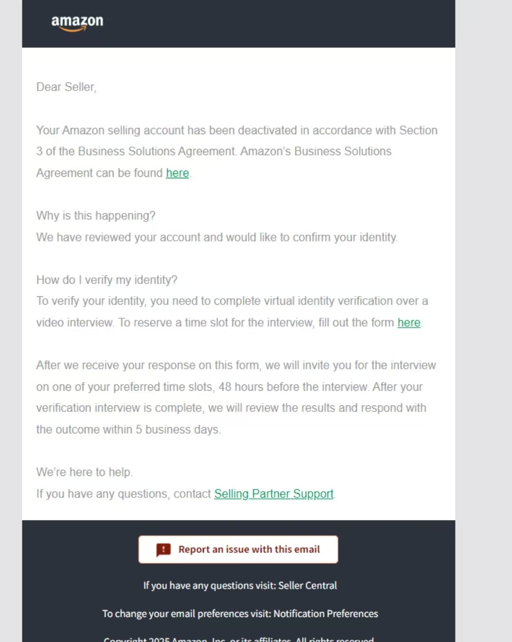Click the 'the outcome within 5 business days' line

[128, 430]
